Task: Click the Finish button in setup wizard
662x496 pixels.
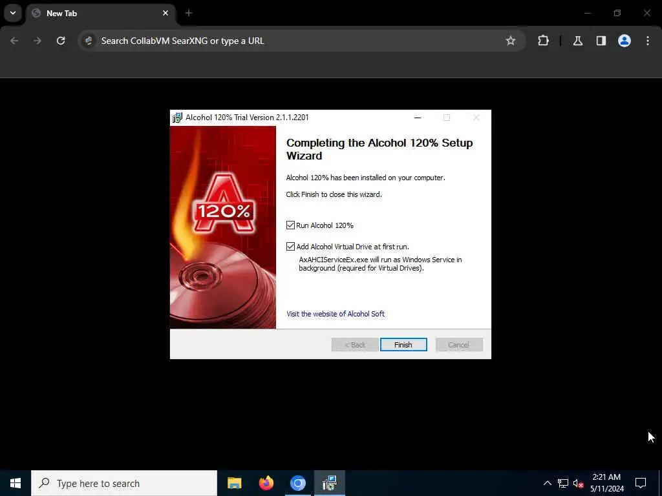Action: pyautogui.click(x=403, y=345)
